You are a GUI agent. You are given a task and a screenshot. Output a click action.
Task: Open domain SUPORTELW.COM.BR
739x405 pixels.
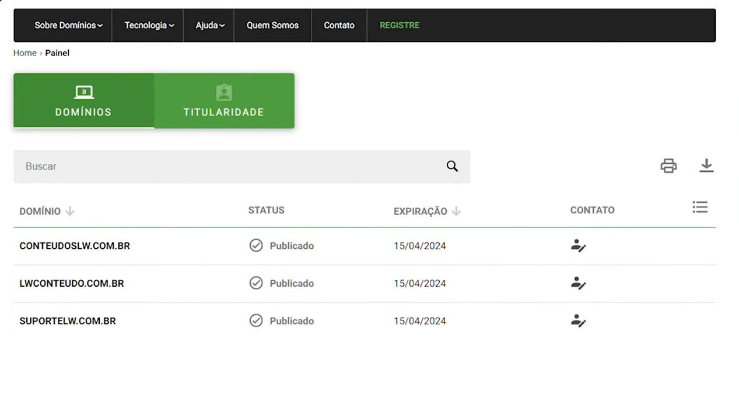tap(68, 321)
